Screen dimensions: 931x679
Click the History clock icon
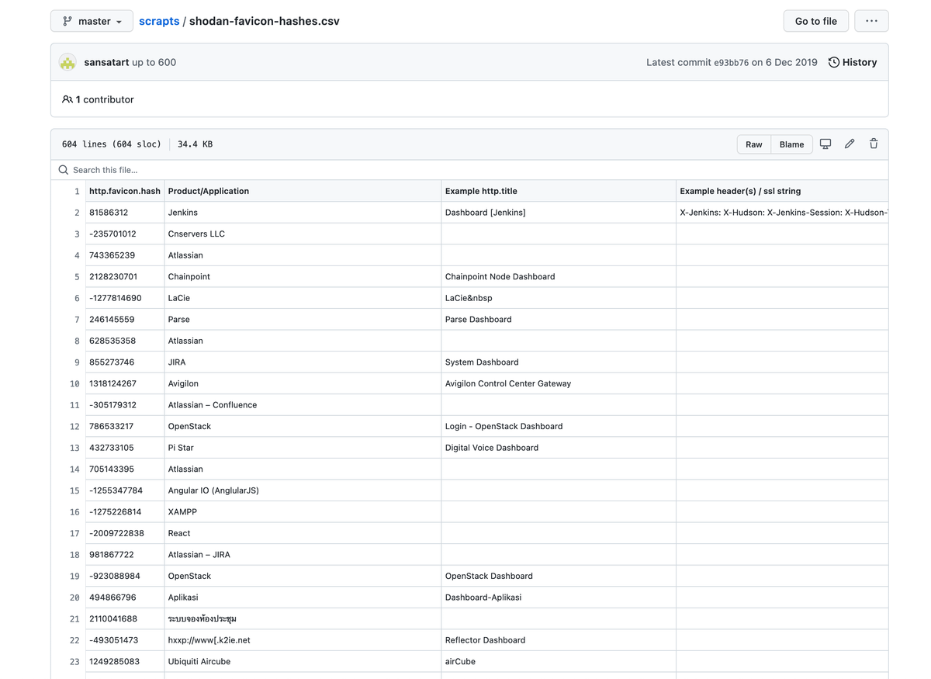(834, 62)
